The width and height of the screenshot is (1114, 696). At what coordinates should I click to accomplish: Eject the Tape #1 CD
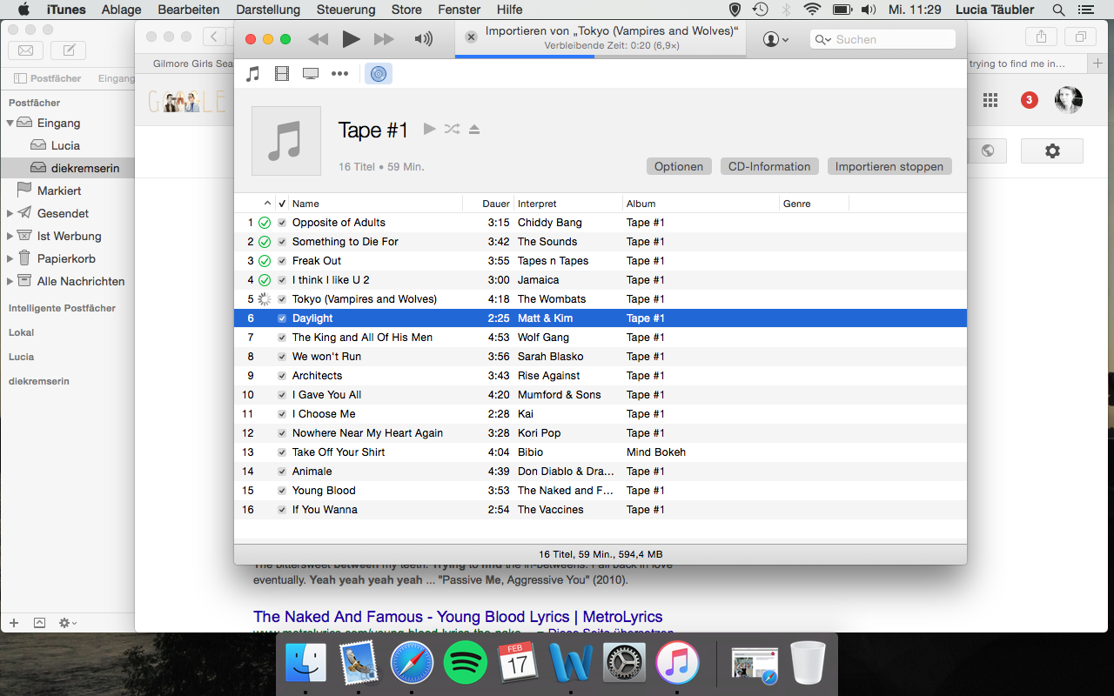pyautogui.click(x=474, y=129)
